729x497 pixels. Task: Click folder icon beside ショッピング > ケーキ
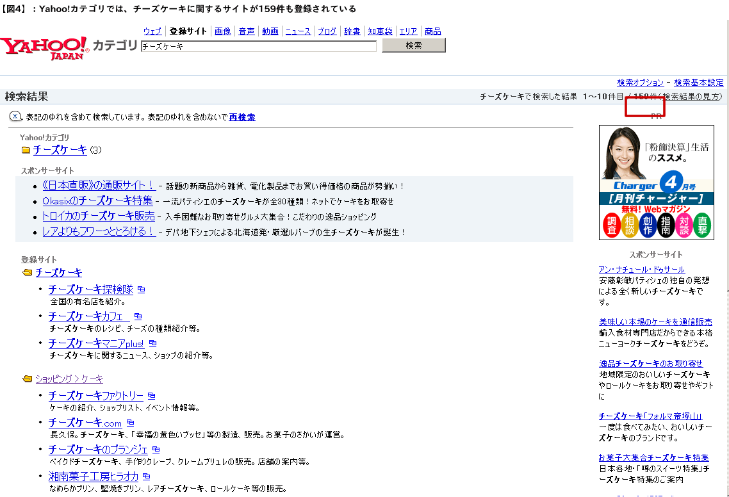click(27, 379)
